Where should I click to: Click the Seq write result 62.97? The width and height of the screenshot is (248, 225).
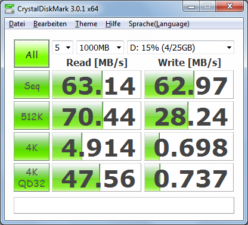point(189,85)
